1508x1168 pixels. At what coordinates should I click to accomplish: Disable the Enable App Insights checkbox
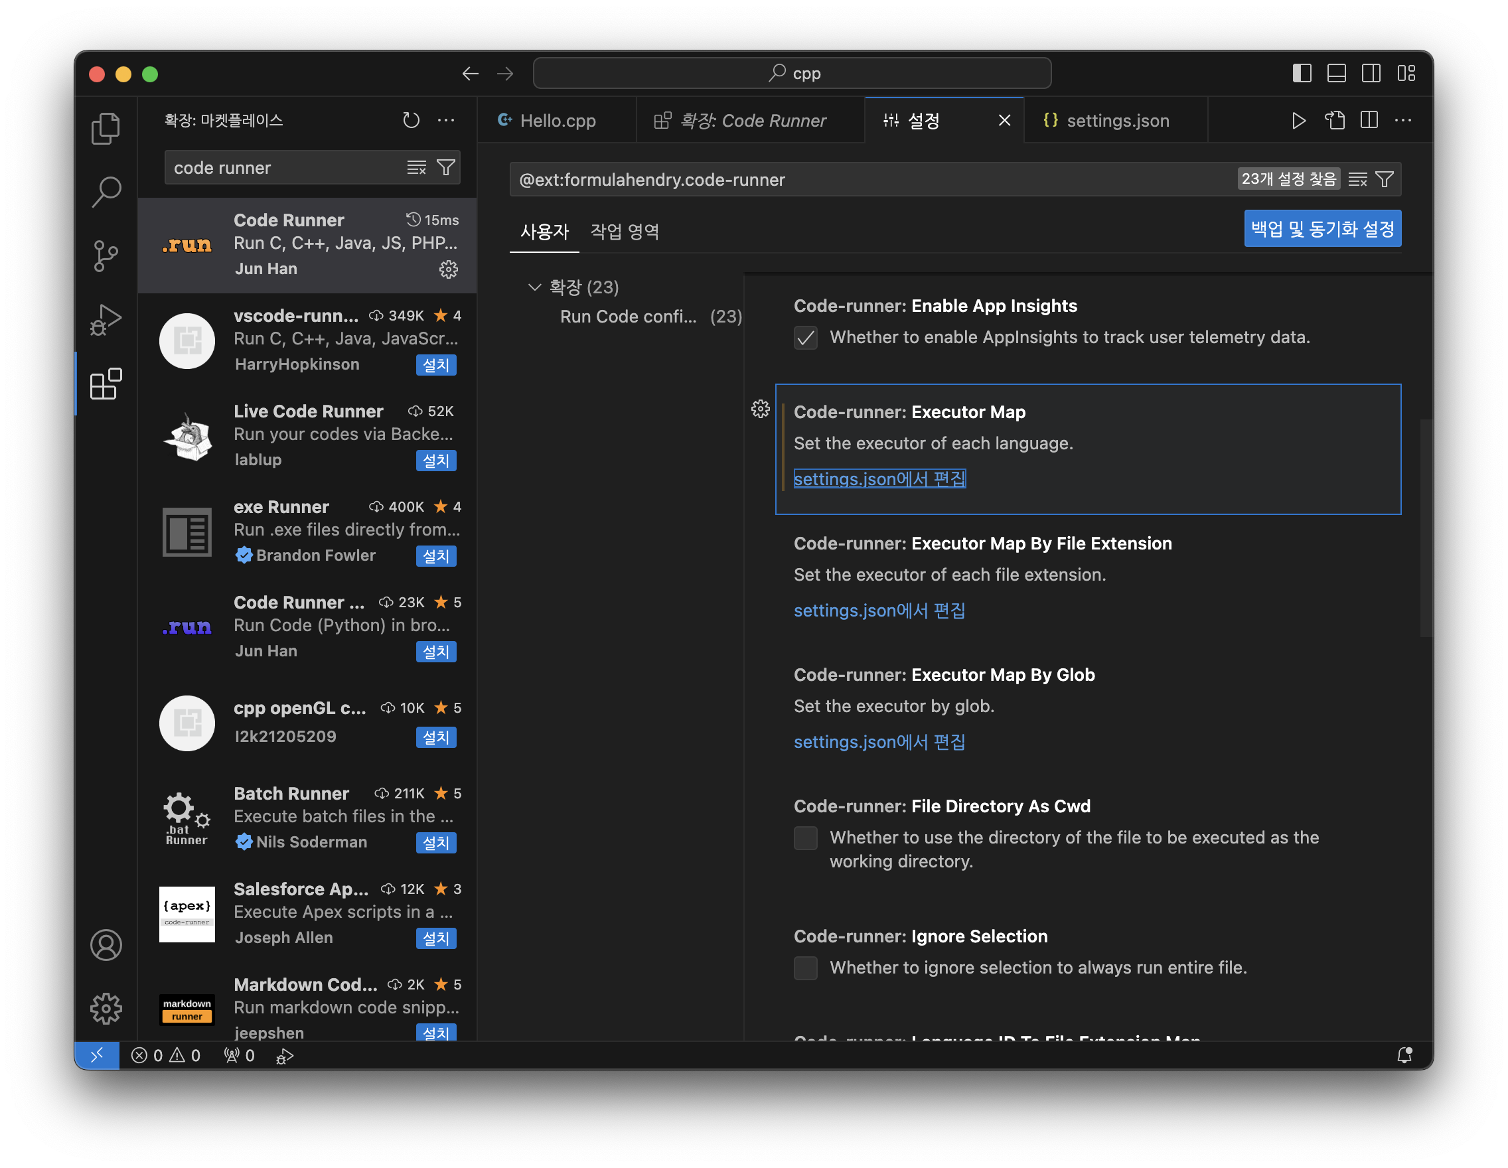click(805, 338)
